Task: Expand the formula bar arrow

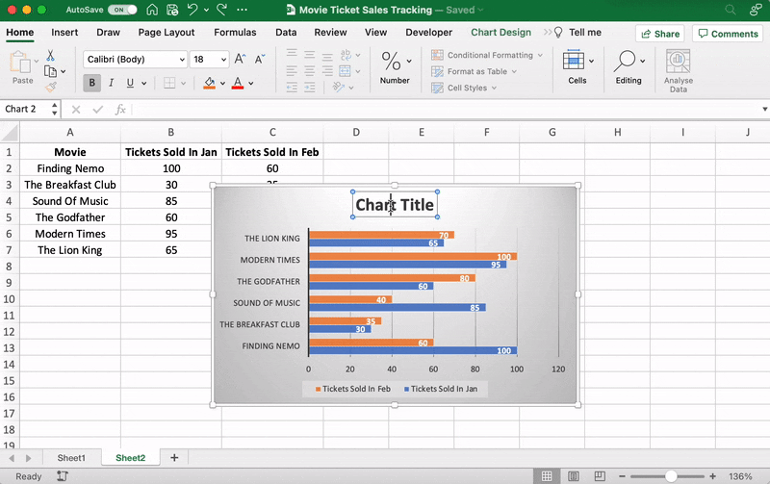Action: coord(764,109)
